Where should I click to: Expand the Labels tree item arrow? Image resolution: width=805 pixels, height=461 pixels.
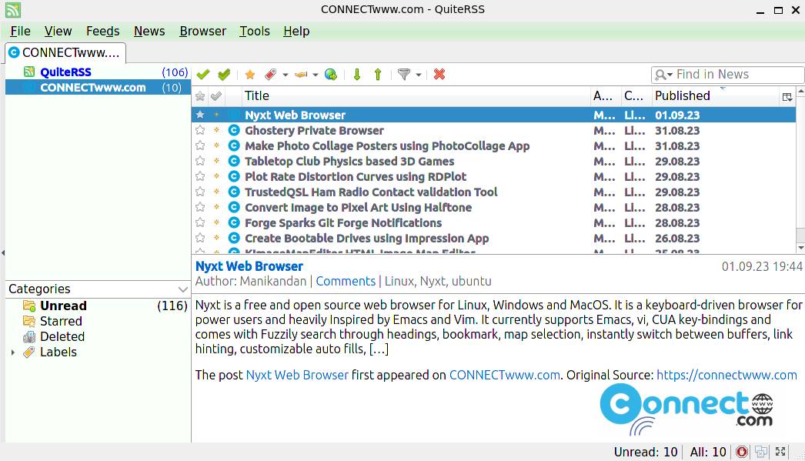tap(13, 352)
